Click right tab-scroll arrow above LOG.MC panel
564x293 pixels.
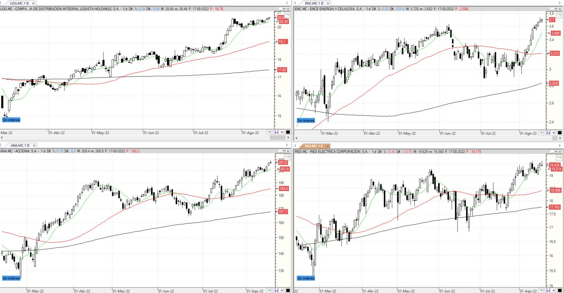(x=287, y=3)
